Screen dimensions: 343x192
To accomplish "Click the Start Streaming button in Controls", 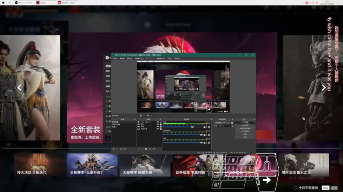I will click(x=245, y=122).
